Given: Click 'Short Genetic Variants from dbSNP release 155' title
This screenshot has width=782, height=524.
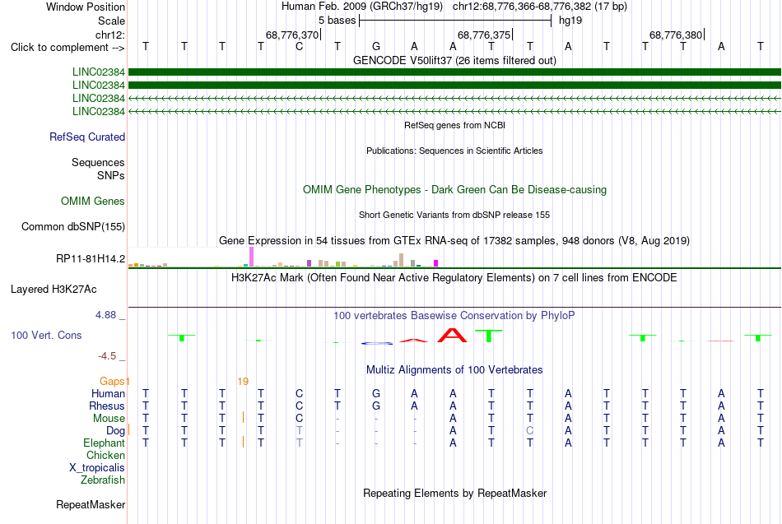Looking at the screenshot, I should pos(454,215).
